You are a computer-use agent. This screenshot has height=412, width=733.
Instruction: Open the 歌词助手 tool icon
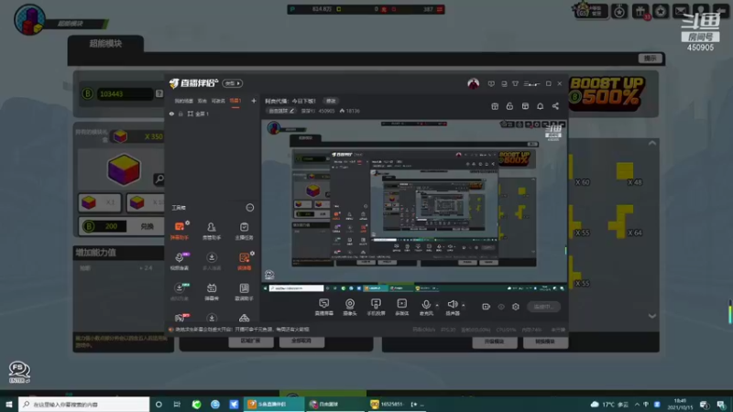(x=244, y=291)
